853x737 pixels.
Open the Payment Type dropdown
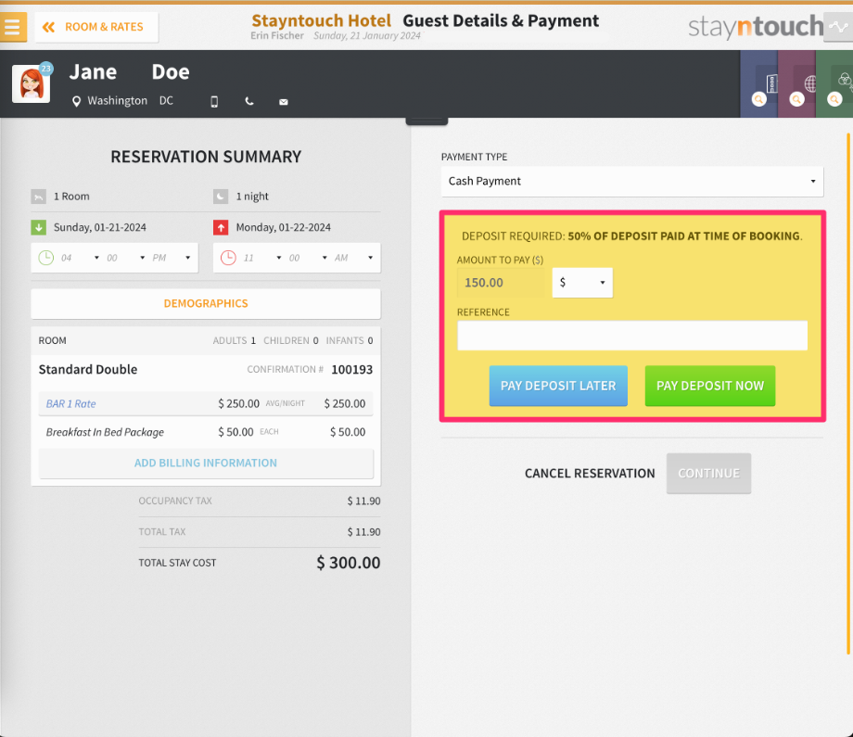tap(632, 181)
